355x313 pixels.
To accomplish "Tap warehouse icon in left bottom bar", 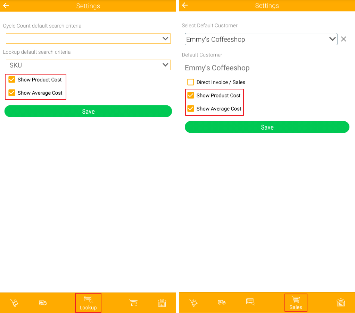I will 162,303.
